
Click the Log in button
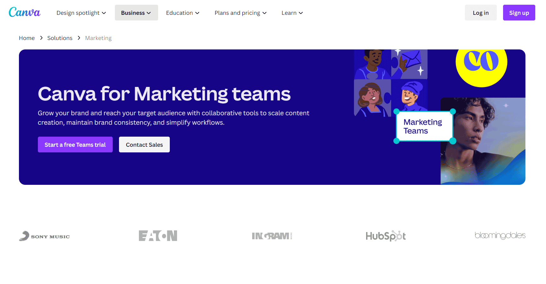click(x=481, y=13)
